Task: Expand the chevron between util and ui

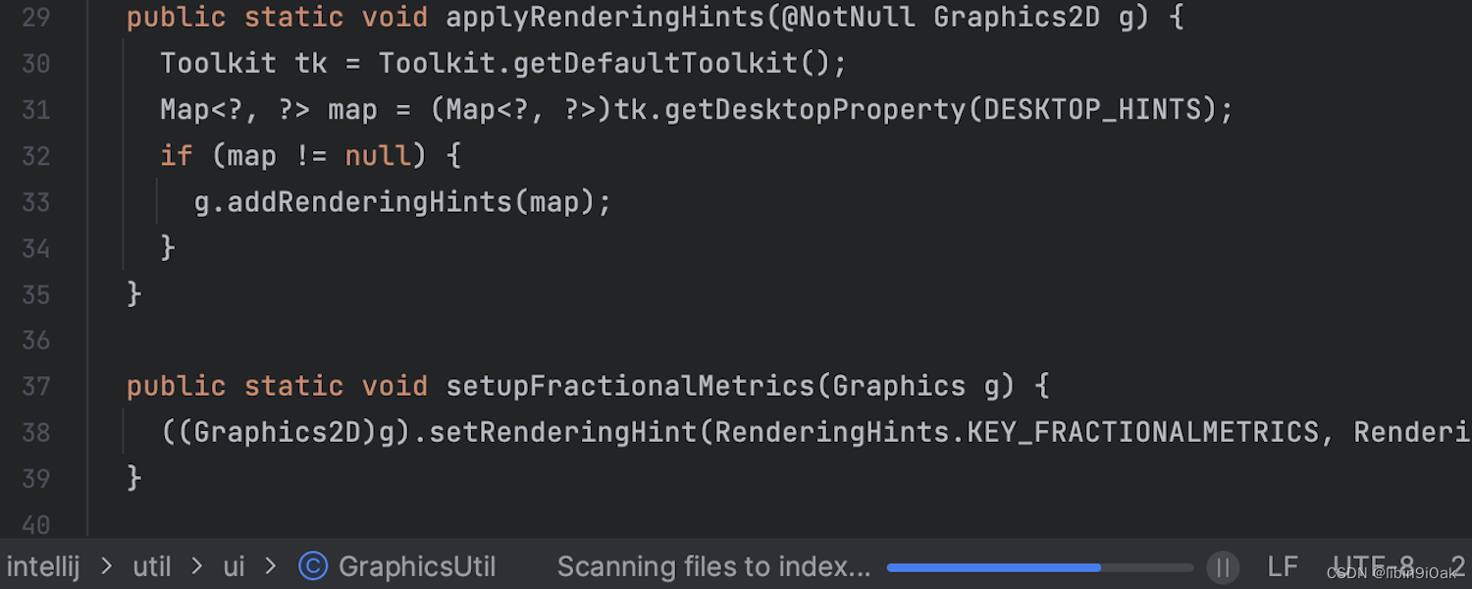Action: click(x=197, y=566)
